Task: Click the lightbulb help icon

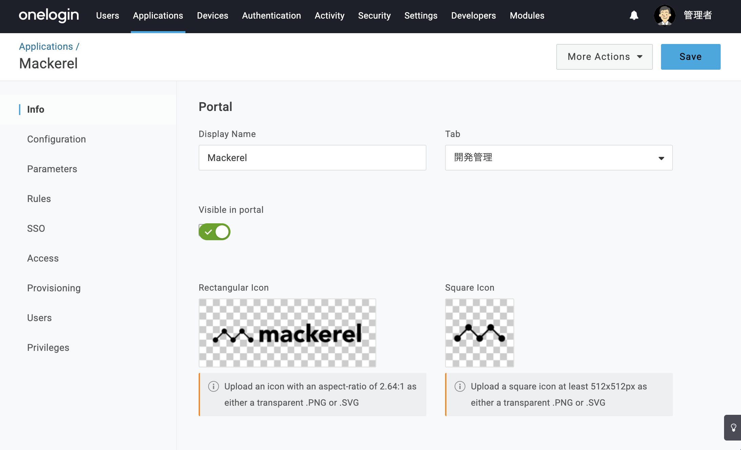Action: [733, 428]
